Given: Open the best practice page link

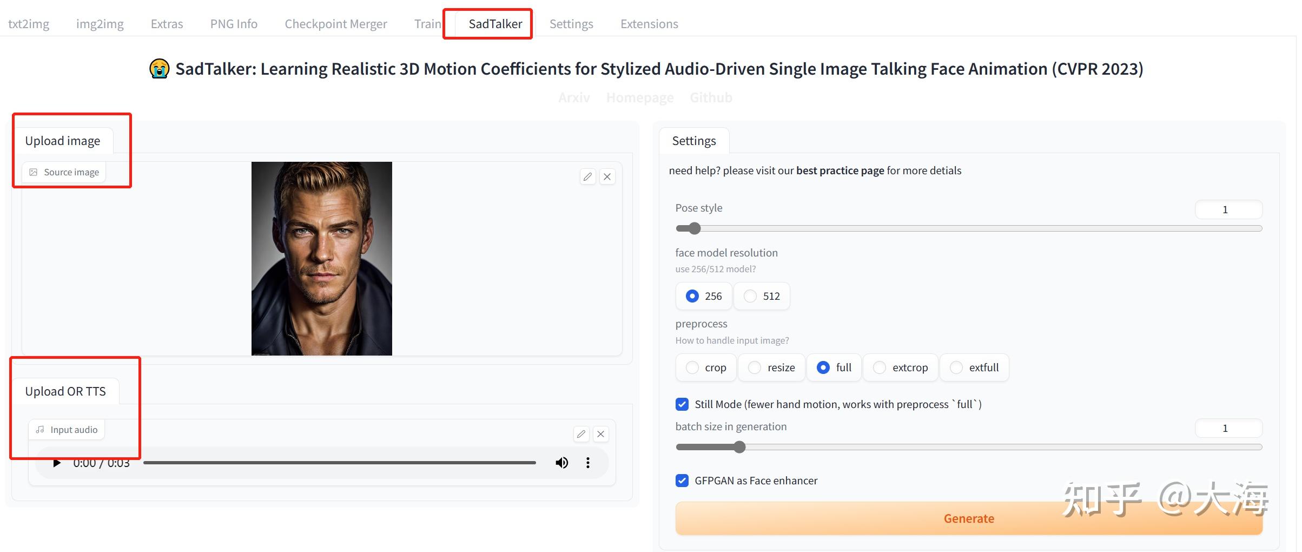Looking at the screenshot, I should point(840,170).
